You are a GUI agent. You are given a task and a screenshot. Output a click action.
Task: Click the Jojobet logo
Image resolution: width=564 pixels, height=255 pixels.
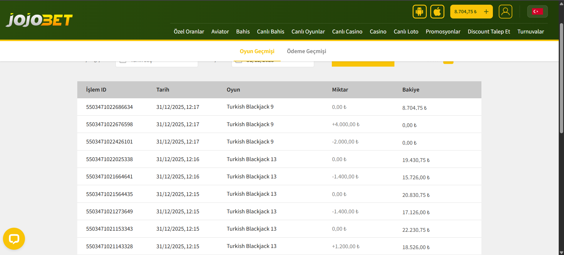point(39,20)
